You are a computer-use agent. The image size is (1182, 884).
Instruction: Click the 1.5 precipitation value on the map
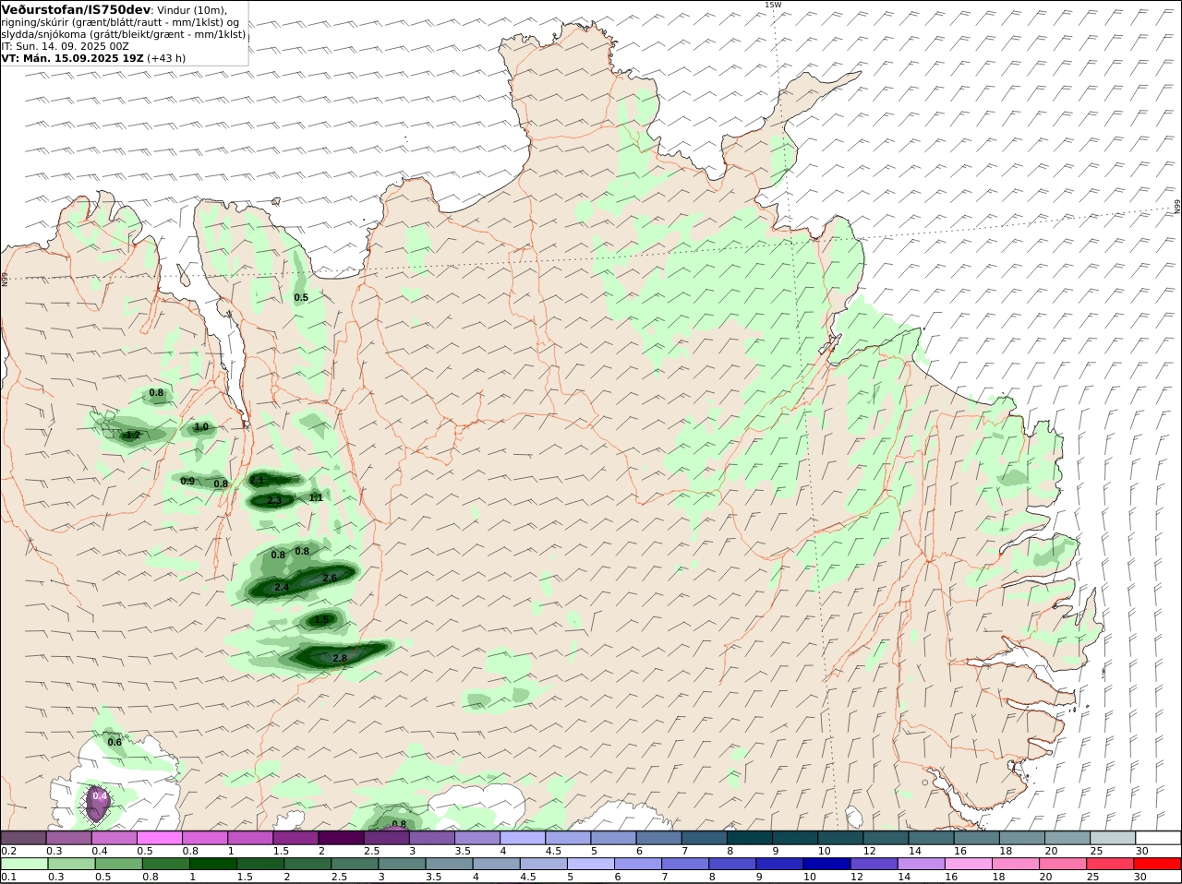[x=321, y=620]
